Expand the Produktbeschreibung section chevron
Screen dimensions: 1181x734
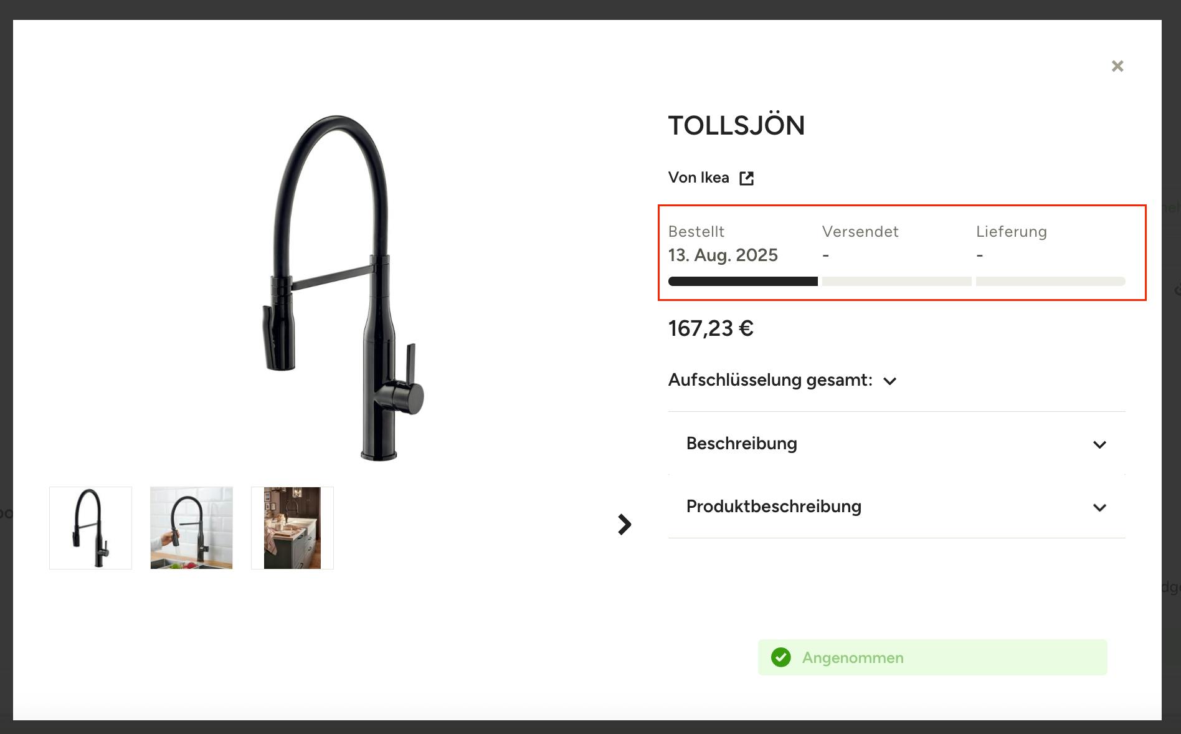[x=1099, y=508]
